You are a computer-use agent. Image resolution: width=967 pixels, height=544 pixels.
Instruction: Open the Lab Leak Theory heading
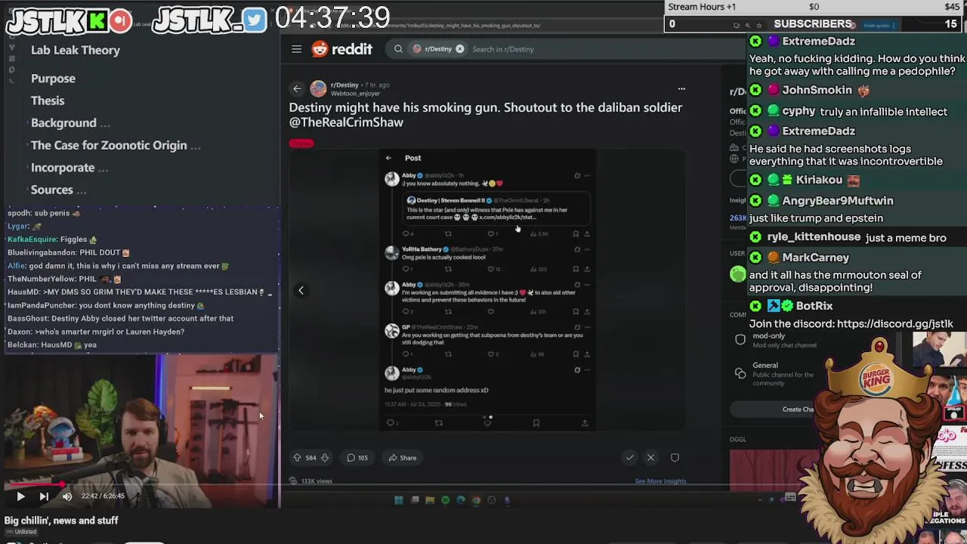(x=76, y=50)
